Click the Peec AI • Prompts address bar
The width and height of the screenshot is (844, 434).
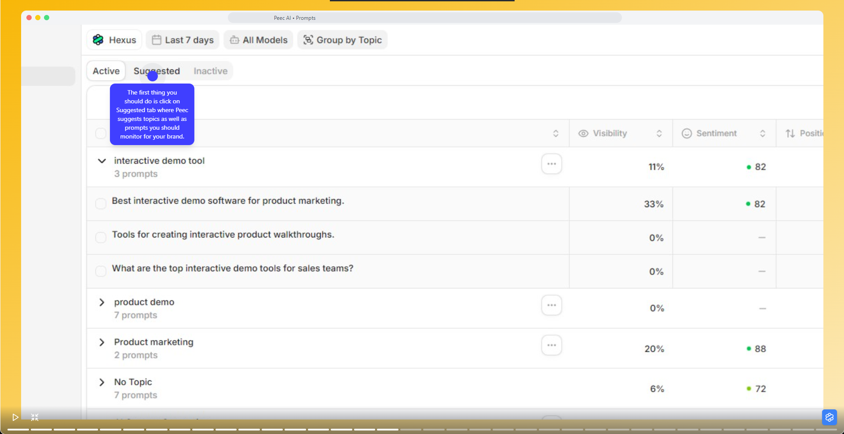tap(424, 18)
